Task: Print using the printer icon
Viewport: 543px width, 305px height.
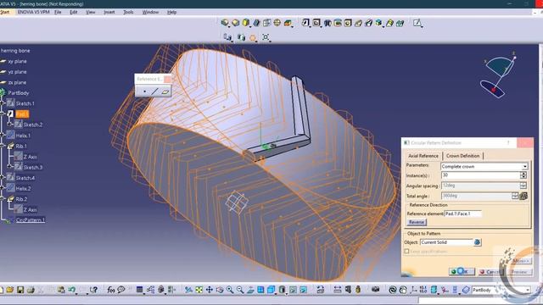Action: tap(31, 290)
